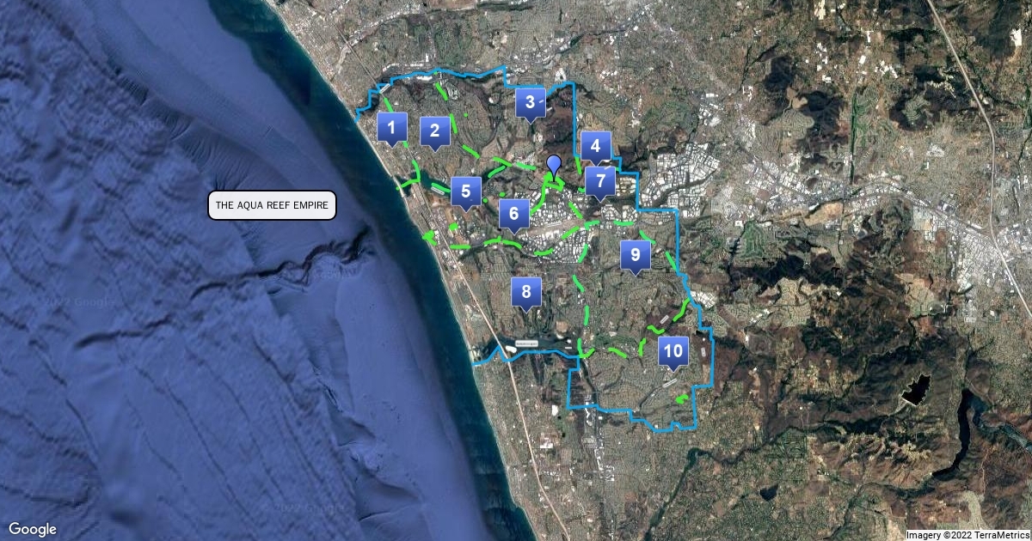Click the marker numbered 9

click(636, 254)
